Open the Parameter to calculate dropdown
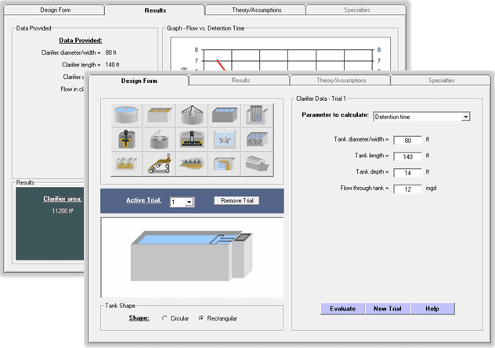495x348 pixels. click(465, 117)
